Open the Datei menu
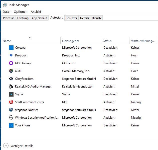 click(x=7, y=12)
